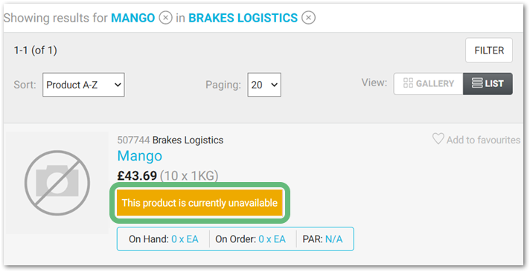Click the PAR N/A value
Viewport: 530px width, 272px height.
(x=334, y=239)
